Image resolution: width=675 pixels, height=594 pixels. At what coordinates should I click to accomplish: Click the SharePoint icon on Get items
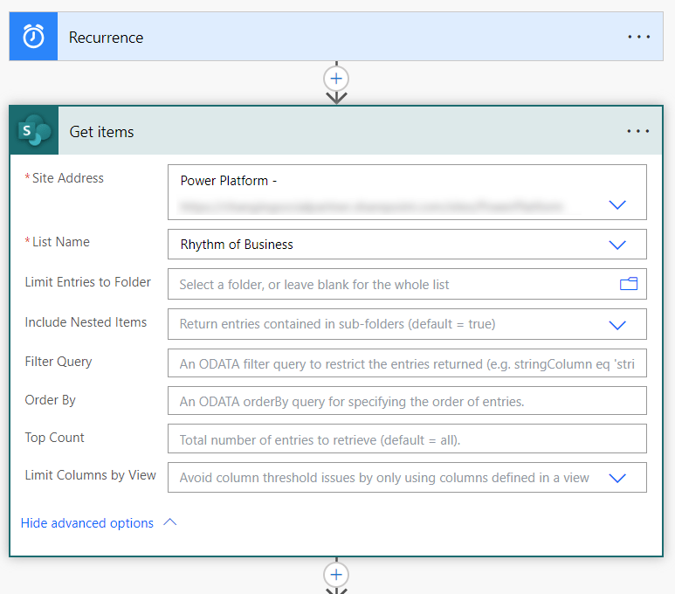click(34, 130)
